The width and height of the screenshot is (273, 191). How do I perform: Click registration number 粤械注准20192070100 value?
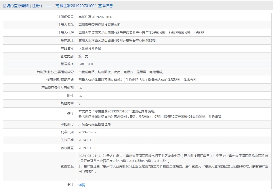point(95,17)
